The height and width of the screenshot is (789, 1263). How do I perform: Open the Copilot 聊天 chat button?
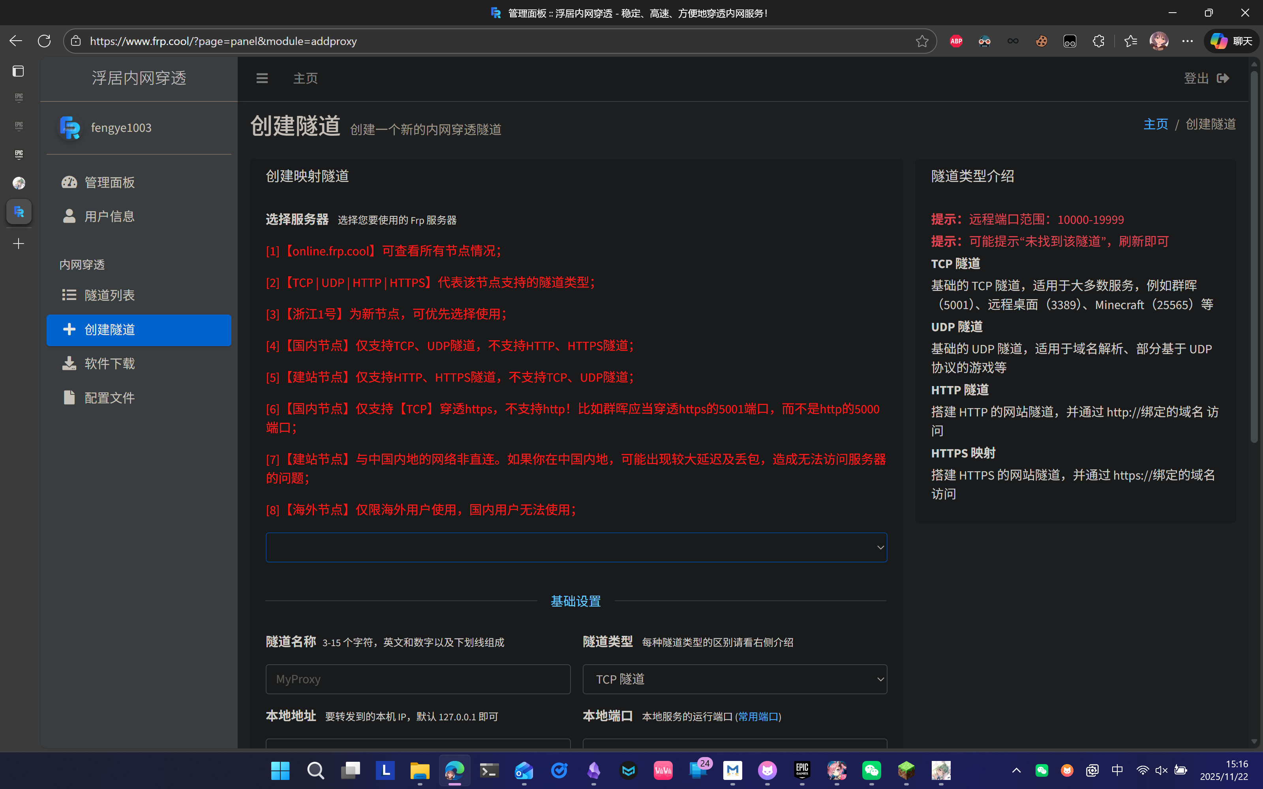tap(1231, 41)
